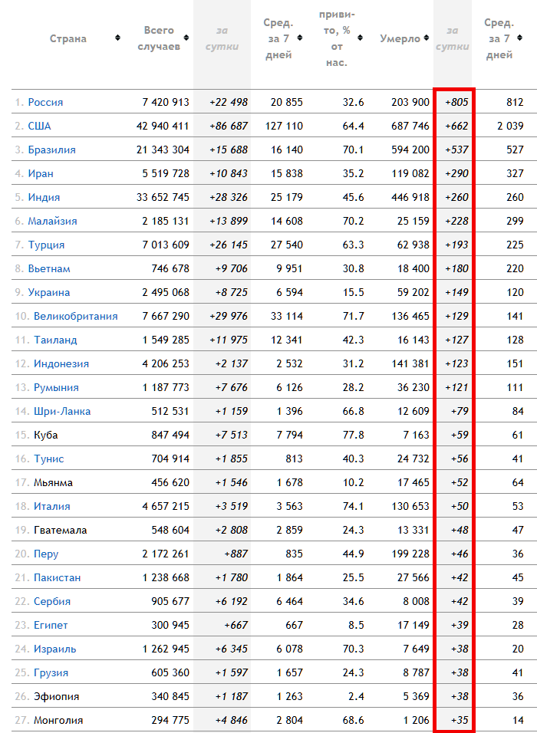Image resolution: width=537 pixels, height=733 pixels.
Task: Click the 42 940 411 total cases cell
Action: (x=165, y=126)
